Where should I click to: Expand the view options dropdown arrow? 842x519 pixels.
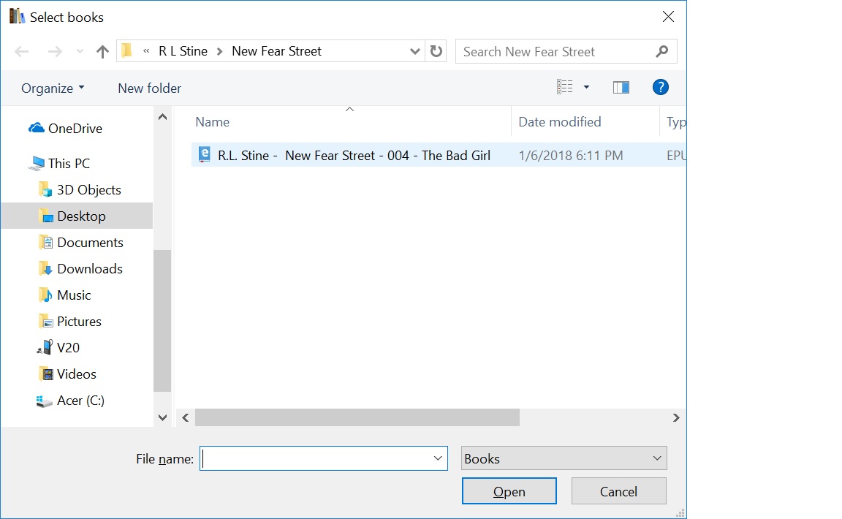point(586,88)
